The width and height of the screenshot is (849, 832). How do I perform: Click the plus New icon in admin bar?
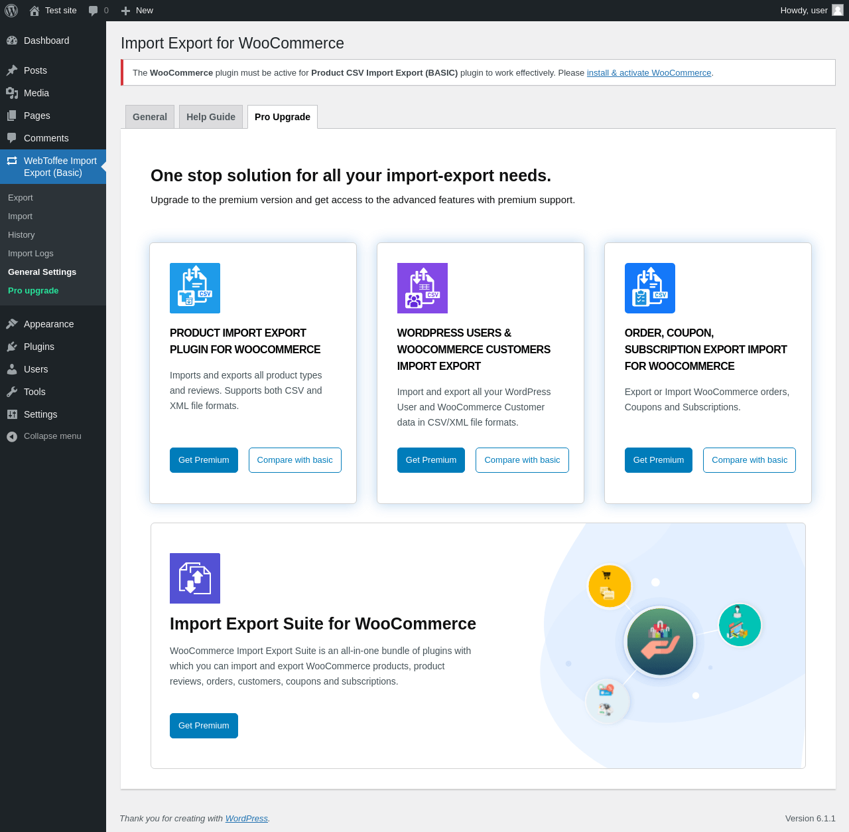pyautogui.click(x=125, y=11)
